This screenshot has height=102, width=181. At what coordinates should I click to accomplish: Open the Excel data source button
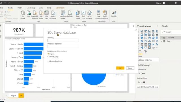point(28,14)
